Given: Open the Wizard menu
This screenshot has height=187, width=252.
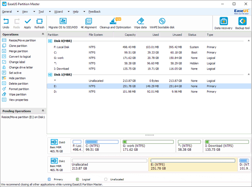Looking at the screenshot, I should (58, 12).
